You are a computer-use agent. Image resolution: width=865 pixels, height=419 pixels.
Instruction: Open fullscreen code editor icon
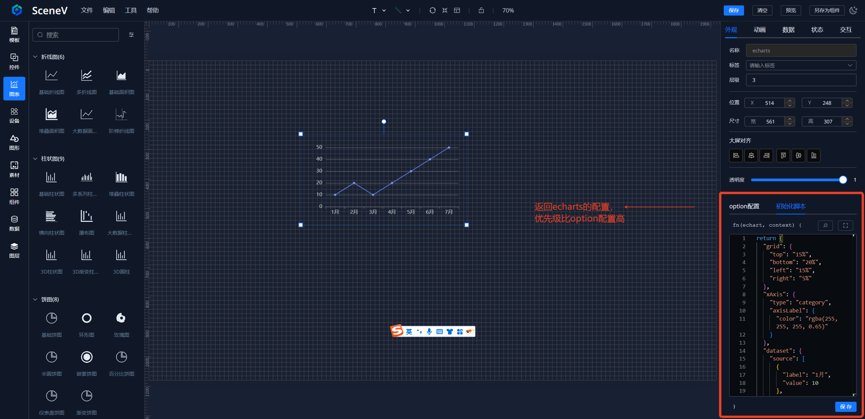click(x=845, y=225)
